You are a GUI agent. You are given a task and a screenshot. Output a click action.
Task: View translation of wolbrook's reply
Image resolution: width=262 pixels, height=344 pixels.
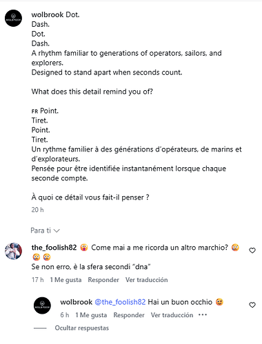(172, 315)
